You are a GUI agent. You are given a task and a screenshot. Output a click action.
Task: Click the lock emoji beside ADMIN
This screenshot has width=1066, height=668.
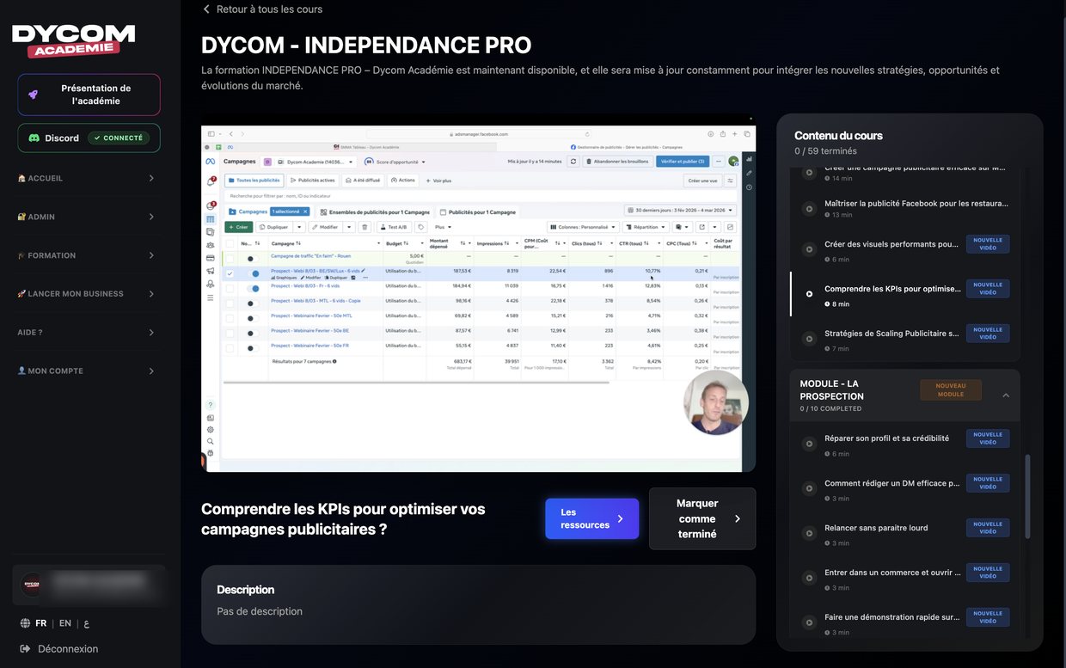click(x=21, y=217)
